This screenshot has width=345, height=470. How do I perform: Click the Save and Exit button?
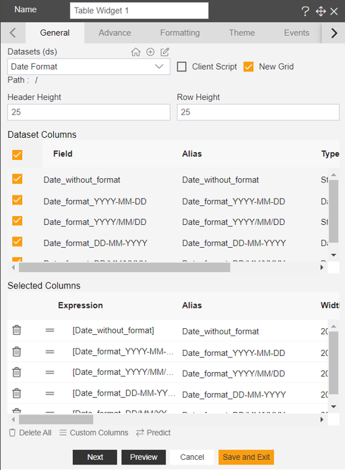pos(246,456)
